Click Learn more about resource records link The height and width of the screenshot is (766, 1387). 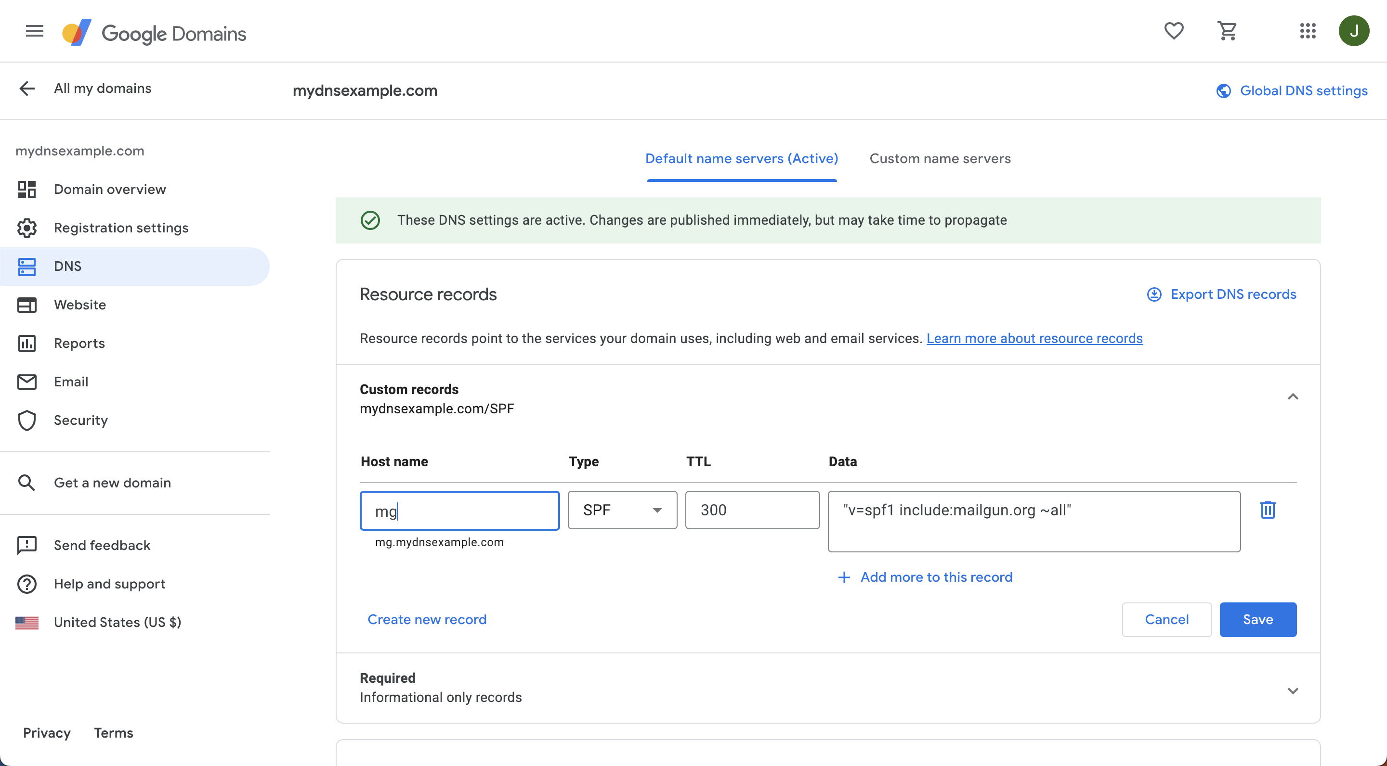pyautogui.click(x=1034, y=338)
